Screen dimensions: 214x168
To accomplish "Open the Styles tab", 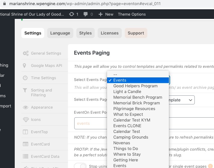I will tap(85, 33).
